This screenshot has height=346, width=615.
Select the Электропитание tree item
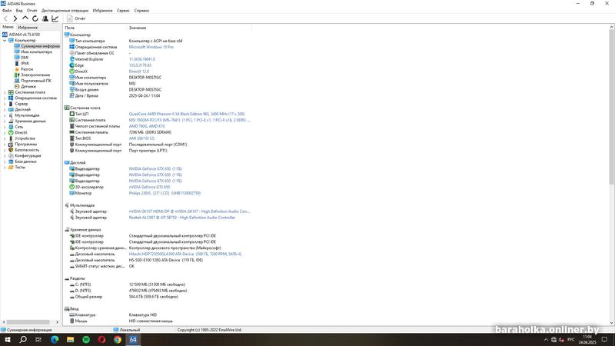[x=32, y=75]
